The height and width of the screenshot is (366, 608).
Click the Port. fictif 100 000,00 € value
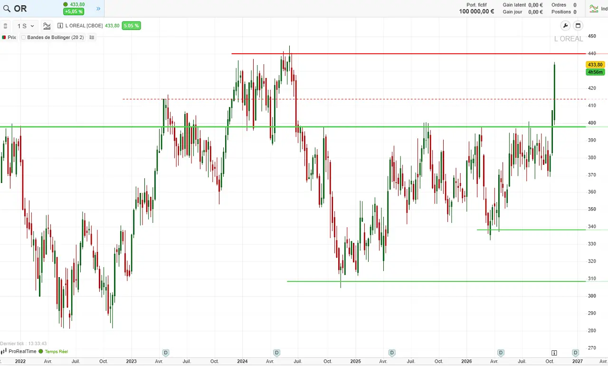[x=476, y=12]
